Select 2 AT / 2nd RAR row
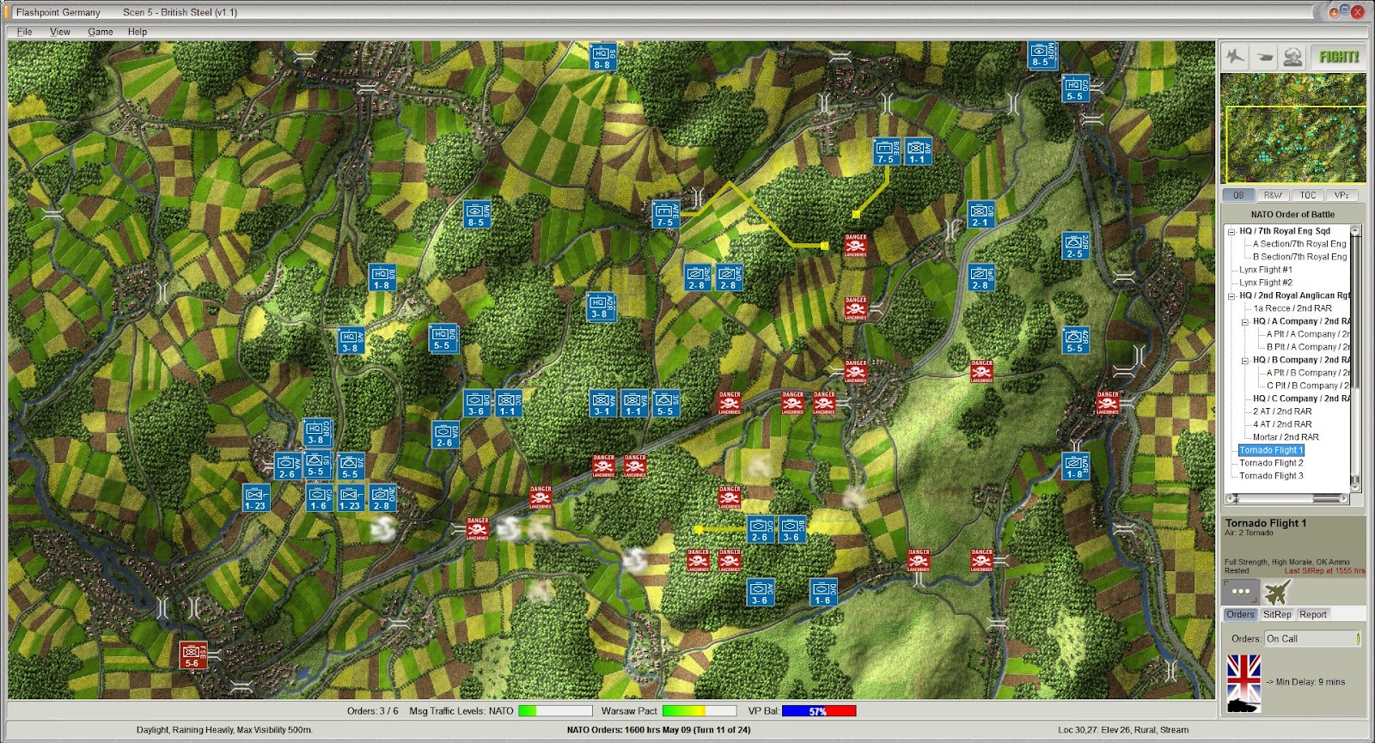Screen dimensions: 1375x743 coord(1282,411)
